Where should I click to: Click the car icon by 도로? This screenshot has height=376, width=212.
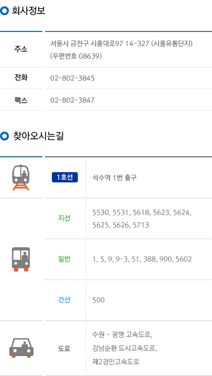[x=21, y=348]
